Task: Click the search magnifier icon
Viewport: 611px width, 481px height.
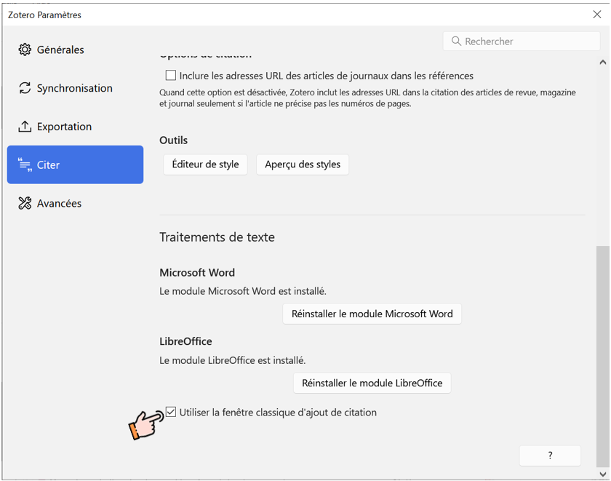Action: pyautogui.click(x=456, y=41)
